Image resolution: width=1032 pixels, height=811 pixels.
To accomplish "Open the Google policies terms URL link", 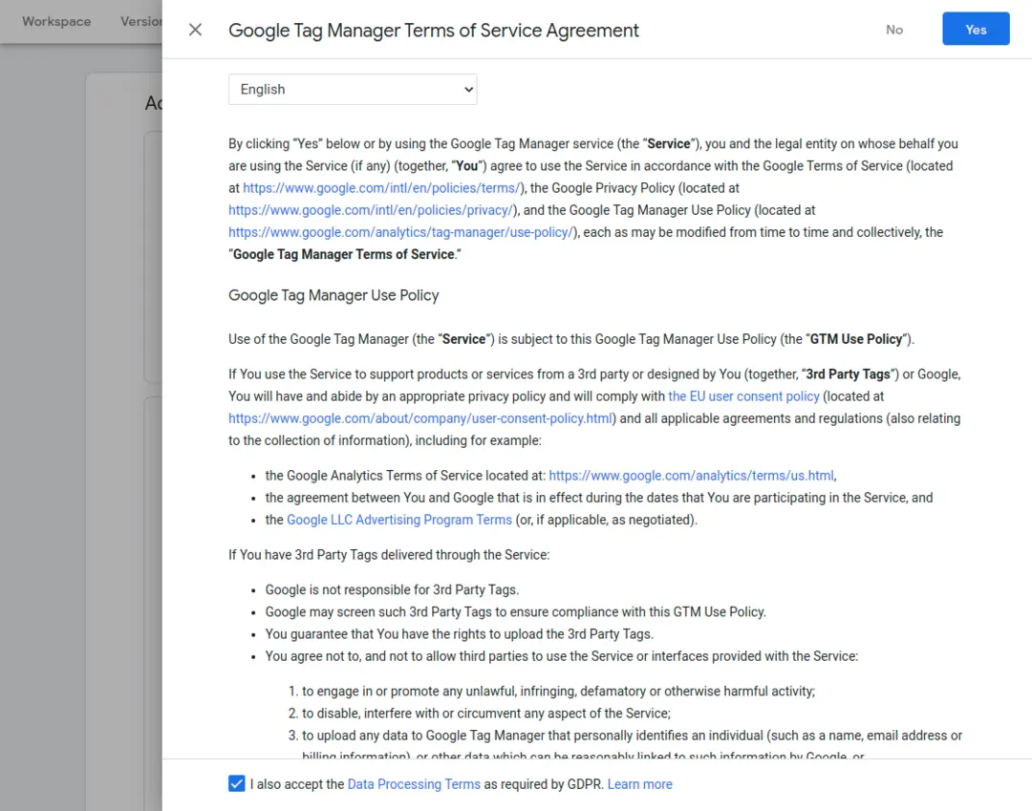I will 381,188.
